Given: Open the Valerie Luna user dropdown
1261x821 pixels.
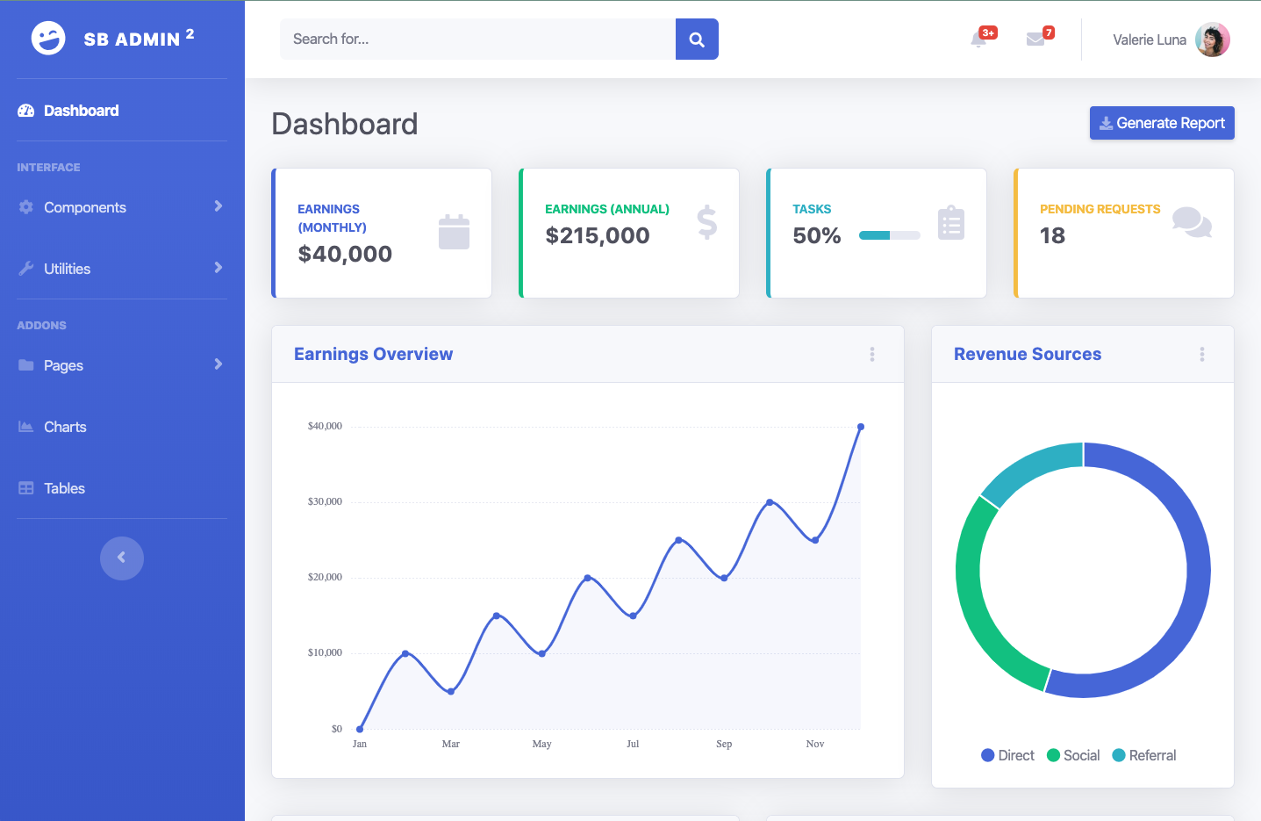Looking at the screenshot, I should [x=1171, y=40].
